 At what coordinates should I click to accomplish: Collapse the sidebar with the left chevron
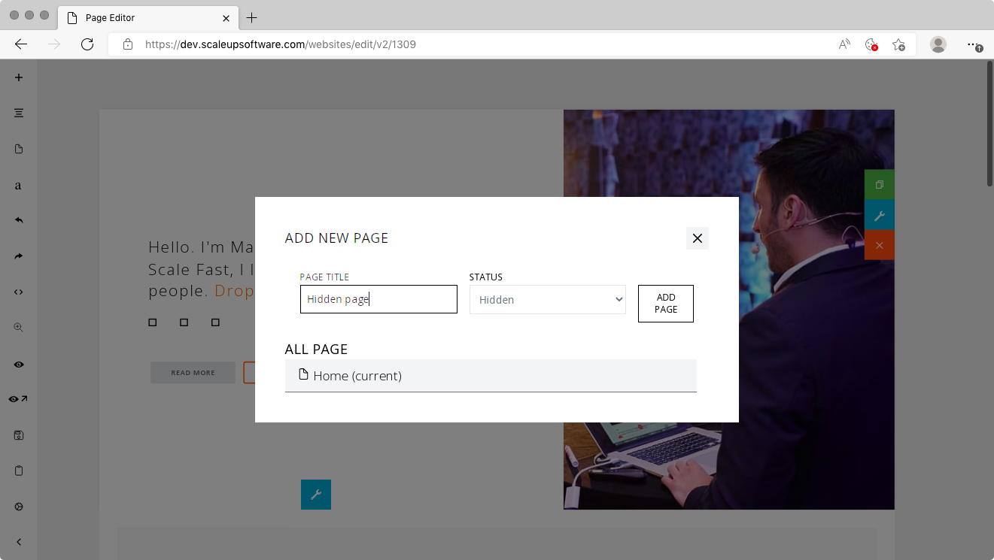(x=19, y=542)
